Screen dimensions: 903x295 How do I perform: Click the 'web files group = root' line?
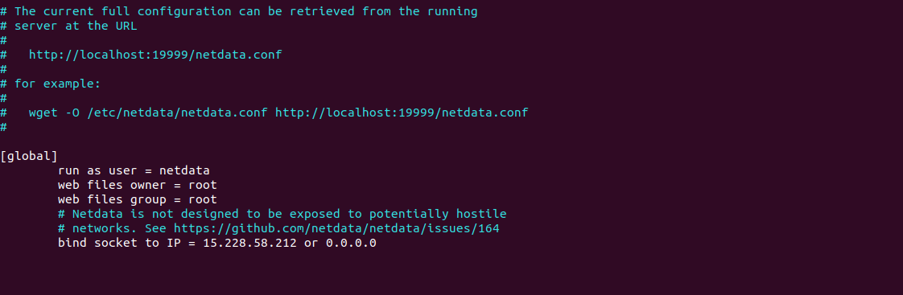point(137,199)
